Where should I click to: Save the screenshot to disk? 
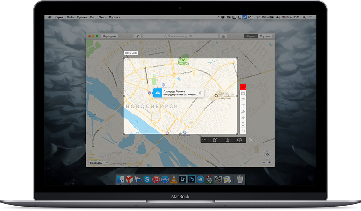[x=227, y=140]
